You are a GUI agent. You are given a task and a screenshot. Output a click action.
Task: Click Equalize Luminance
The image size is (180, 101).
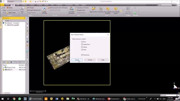click(x=82, y=8)
